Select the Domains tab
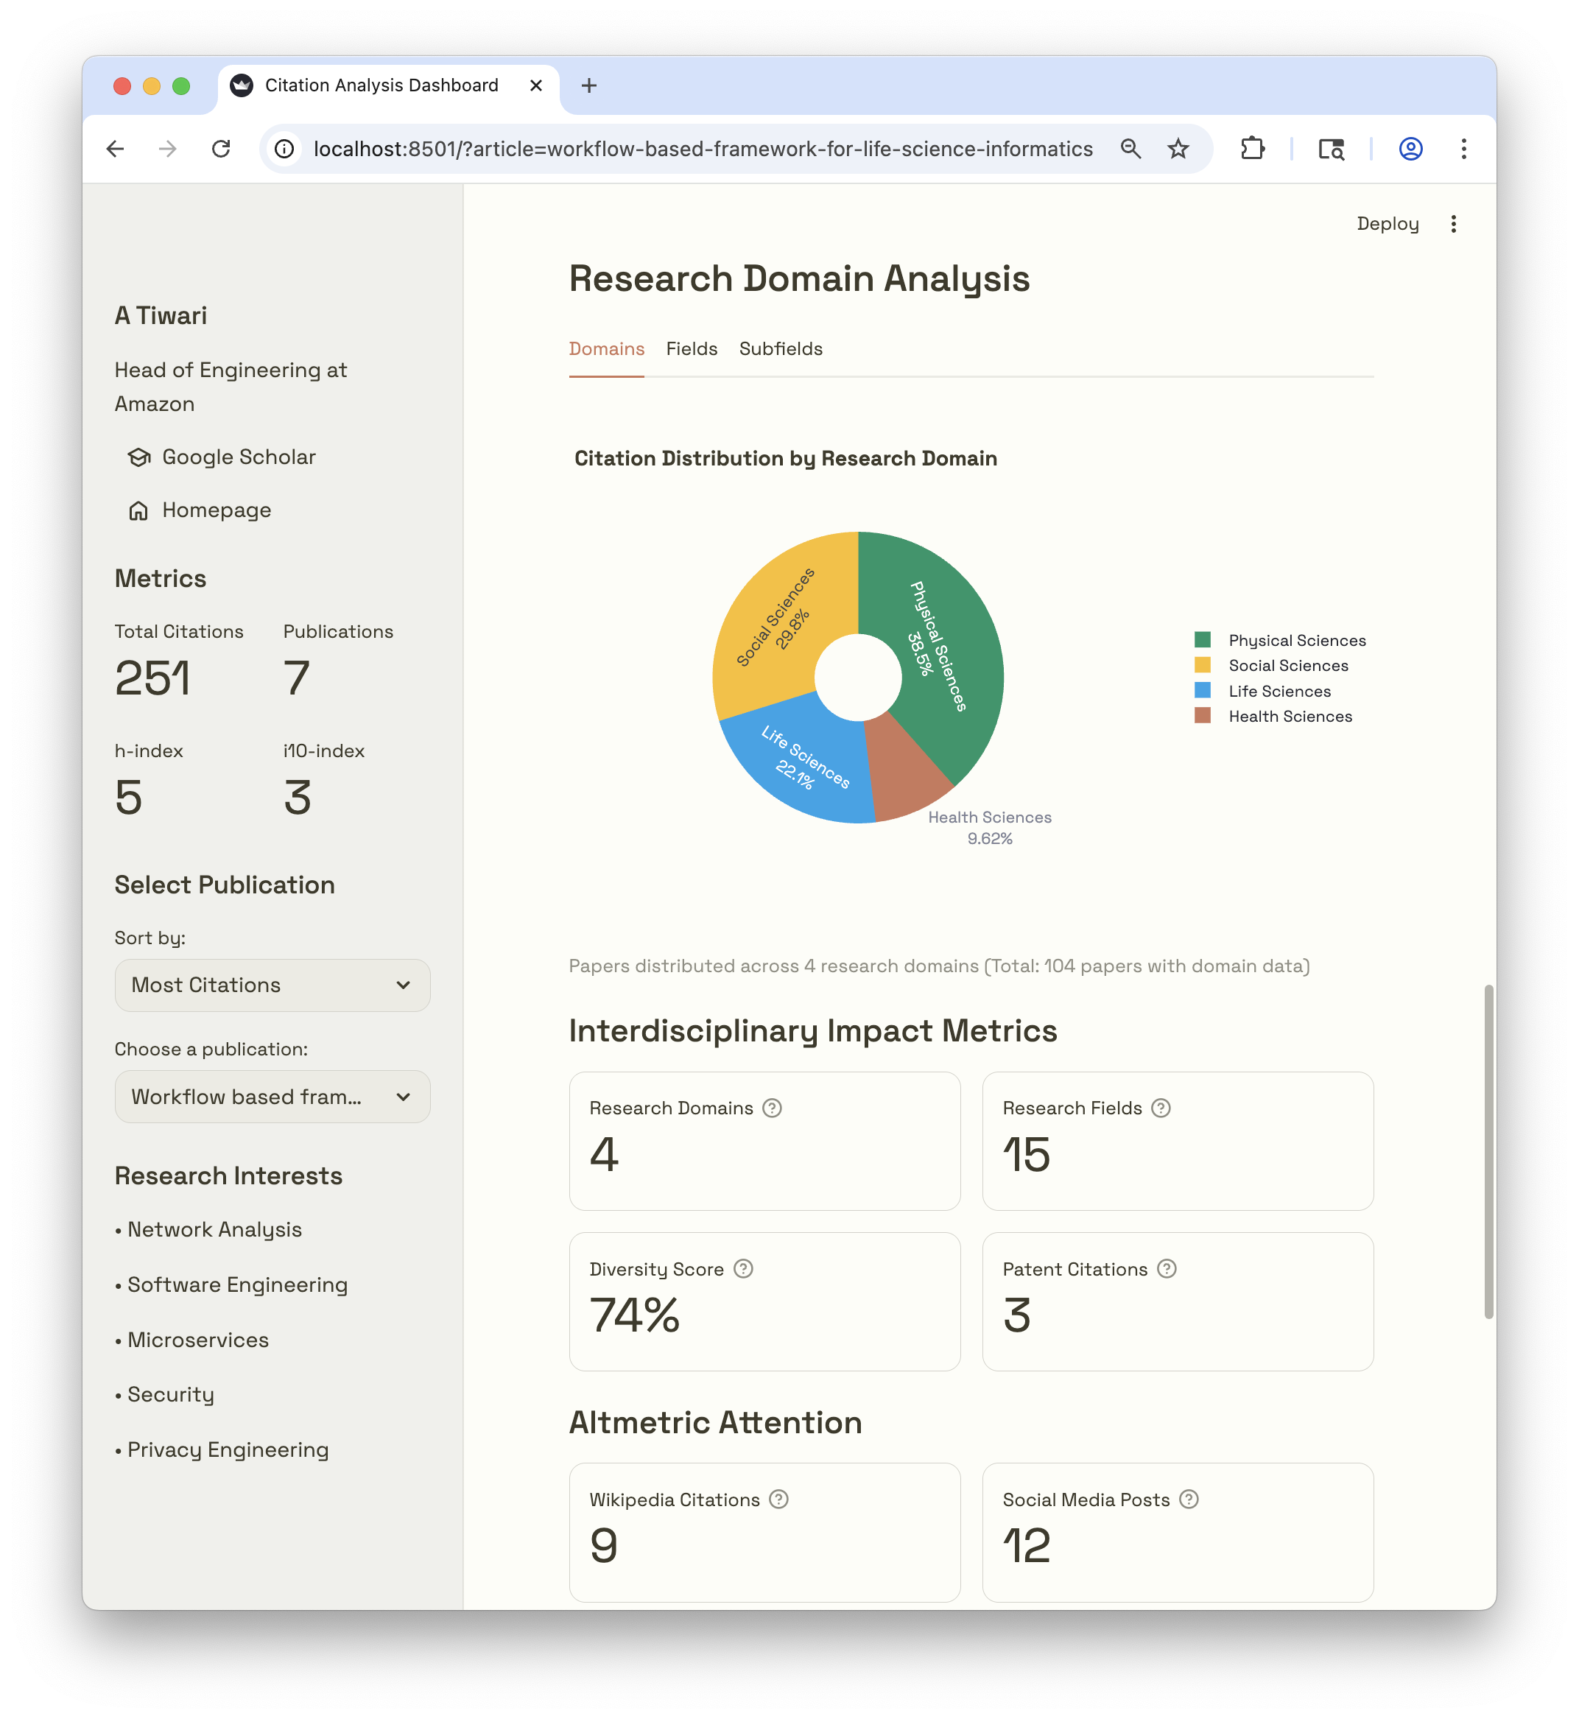 click(607, 348)
